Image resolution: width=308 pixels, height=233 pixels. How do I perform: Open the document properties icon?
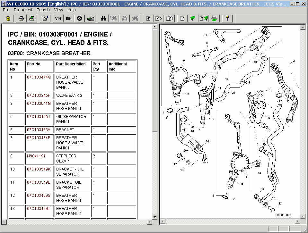[45, 18]
